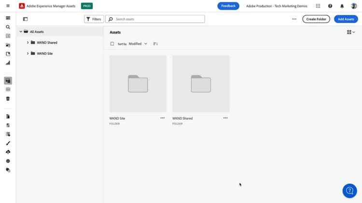Image resolution: width=362 pixels, height=203 pixels.
Task: Open the brush icon in the sidebar
Action: (x=8, y=143)
